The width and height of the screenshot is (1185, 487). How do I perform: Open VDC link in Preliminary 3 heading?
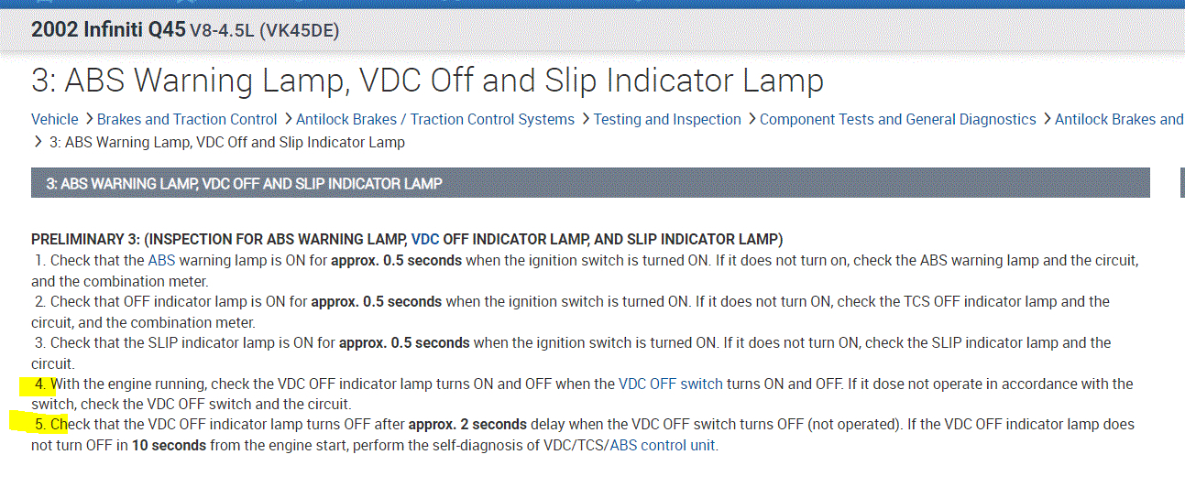425,240
